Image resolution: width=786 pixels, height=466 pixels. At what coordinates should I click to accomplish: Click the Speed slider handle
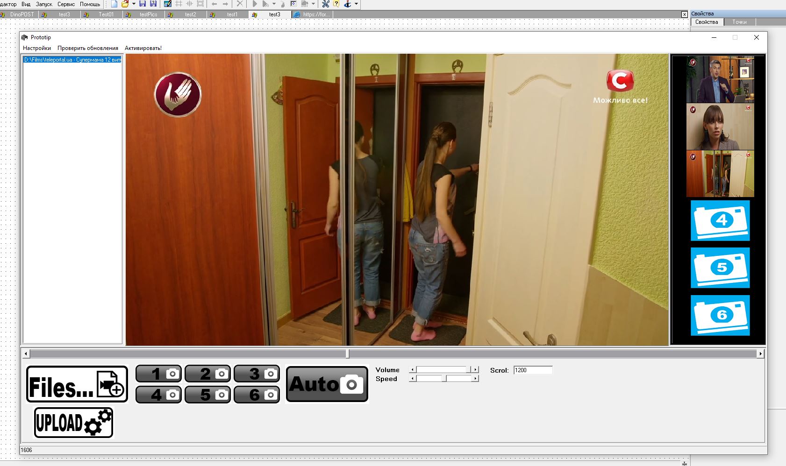click(445, 379)
